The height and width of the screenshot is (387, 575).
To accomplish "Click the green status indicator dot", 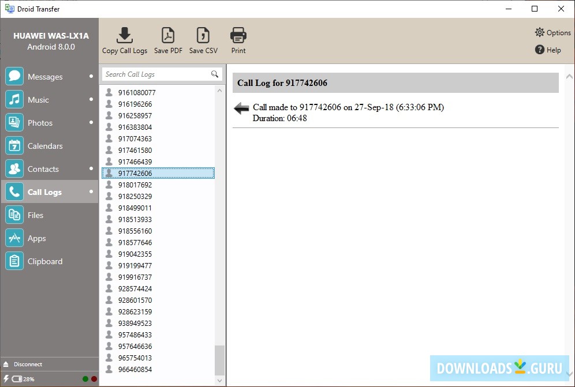I will pyautogui.click(x=85, y=379).
